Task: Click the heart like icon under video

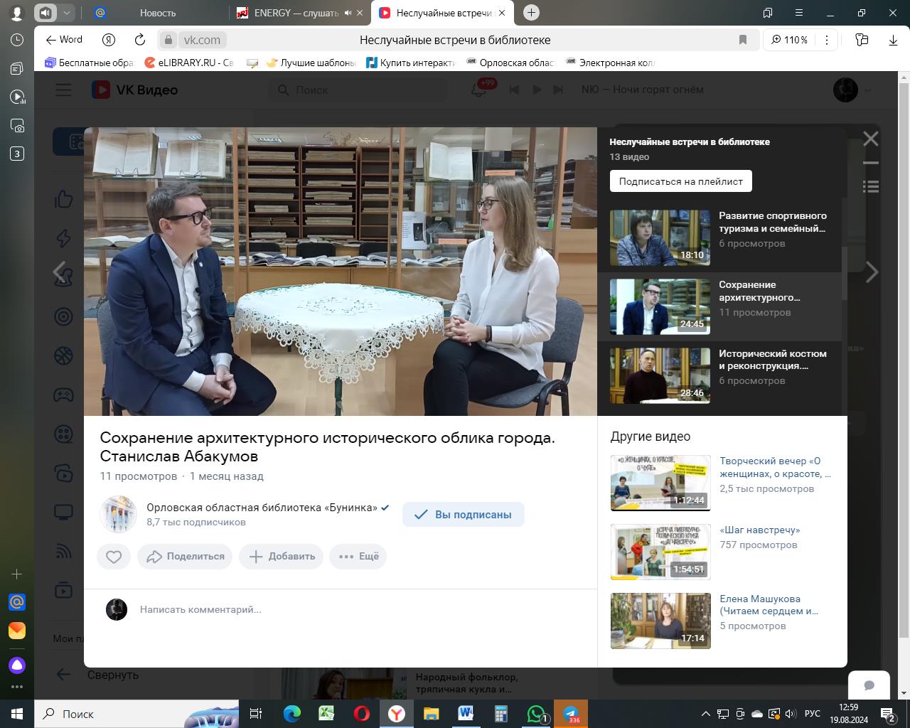Action: (x=114, y=557)
